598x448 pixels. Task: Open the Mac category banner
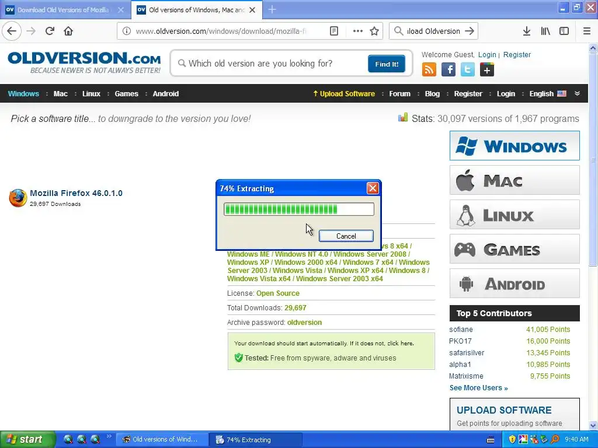(514, 180)
